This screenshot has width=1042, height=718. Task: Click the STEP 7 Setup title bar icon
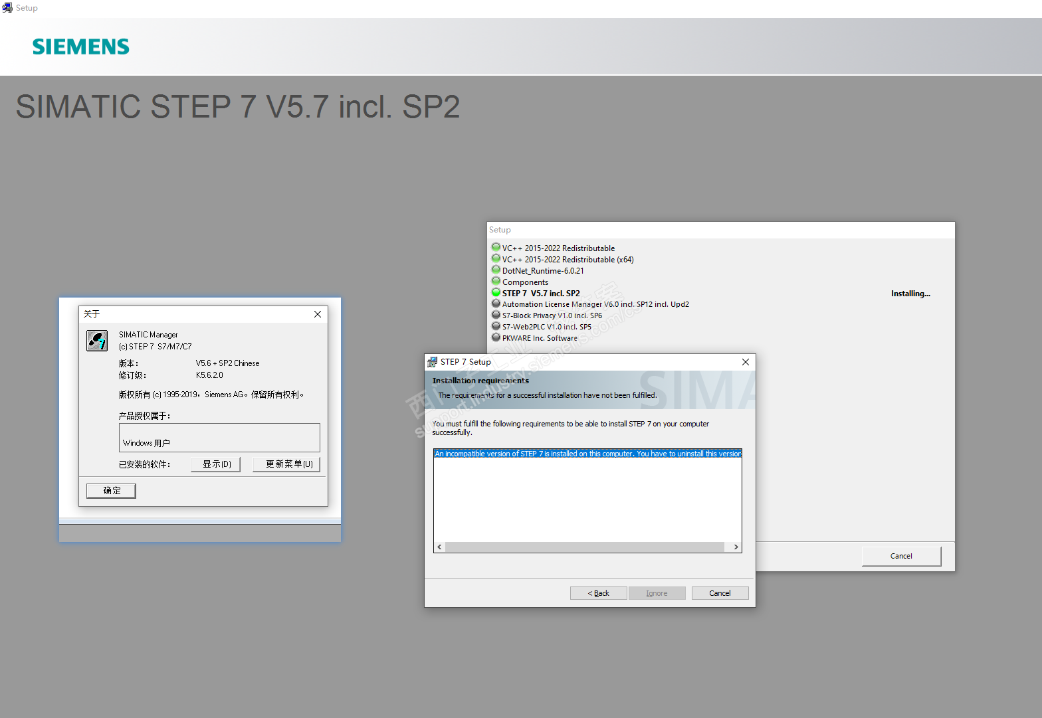point(432,362)
